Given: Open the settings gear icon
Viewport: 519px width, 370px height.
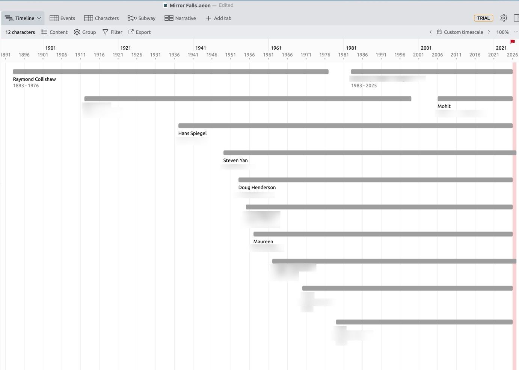Looking at the screenshot, I should click(504, 18).
